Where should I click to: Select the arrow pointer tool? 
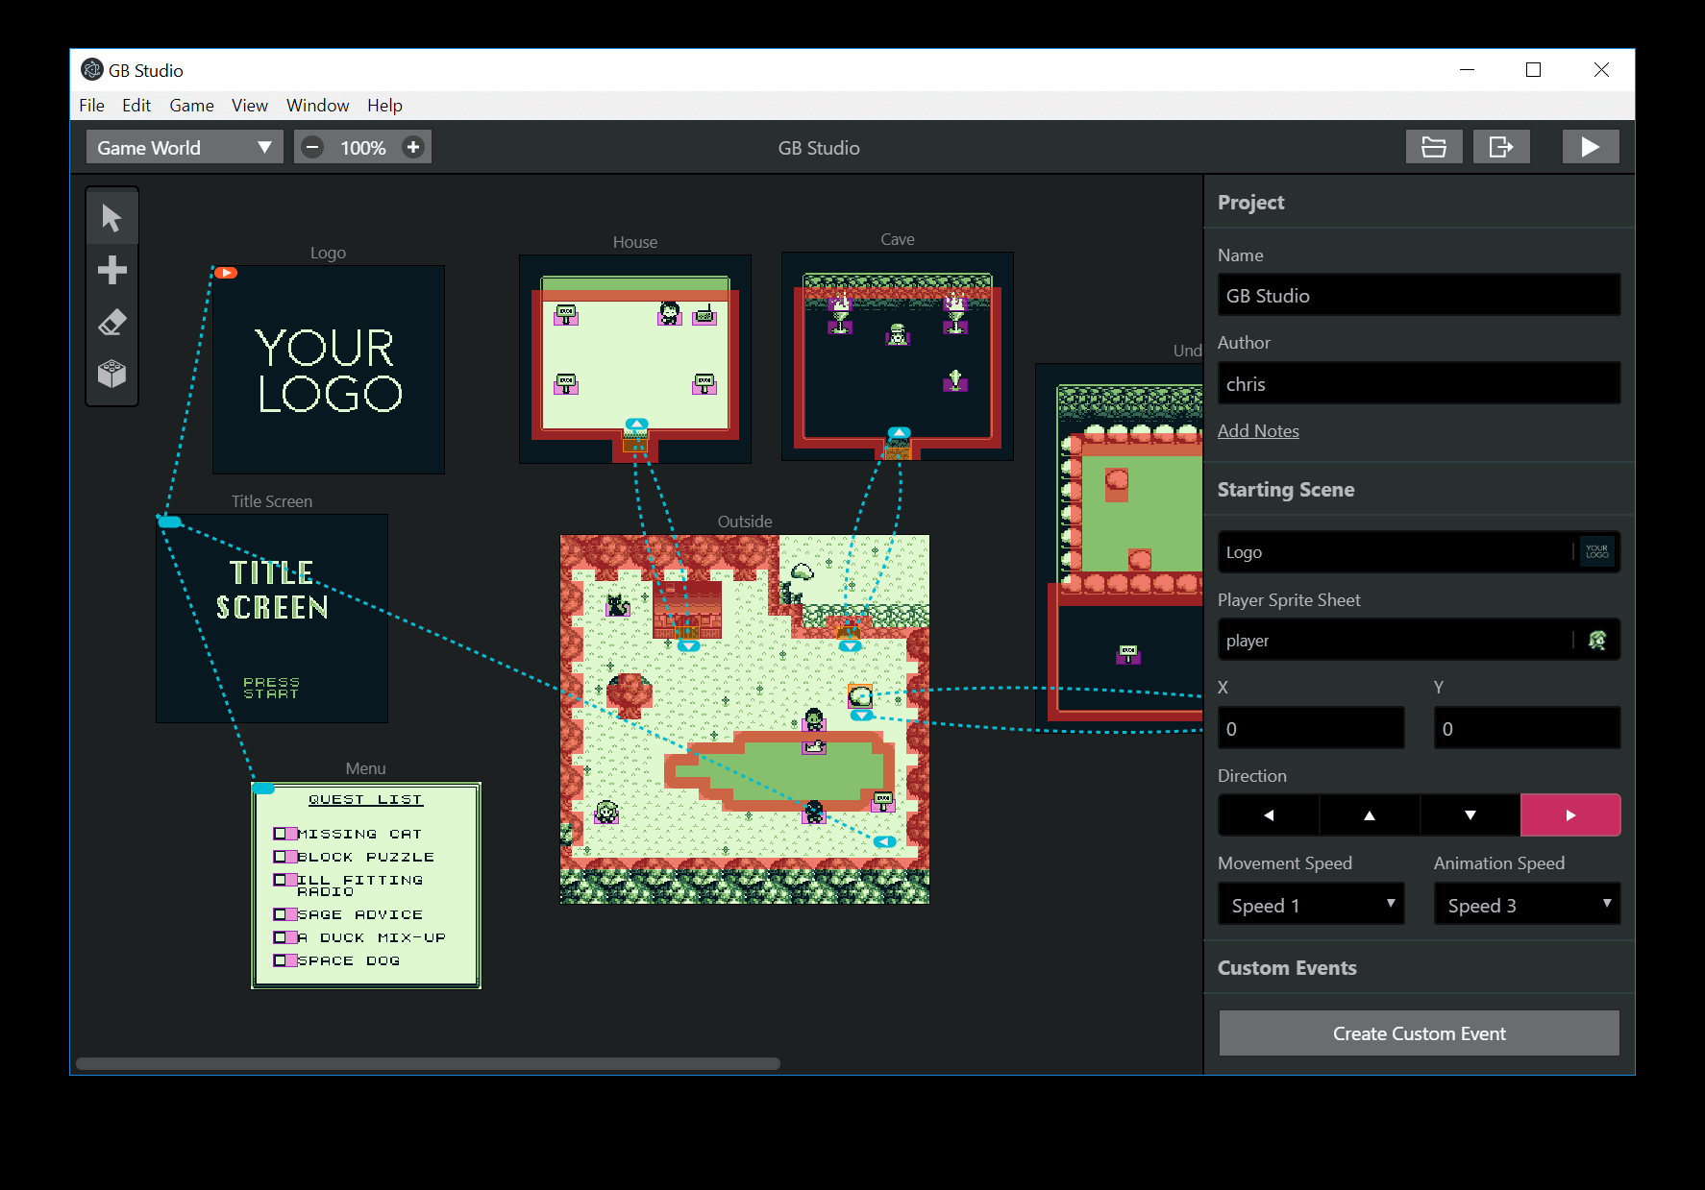tap(111, 218)
